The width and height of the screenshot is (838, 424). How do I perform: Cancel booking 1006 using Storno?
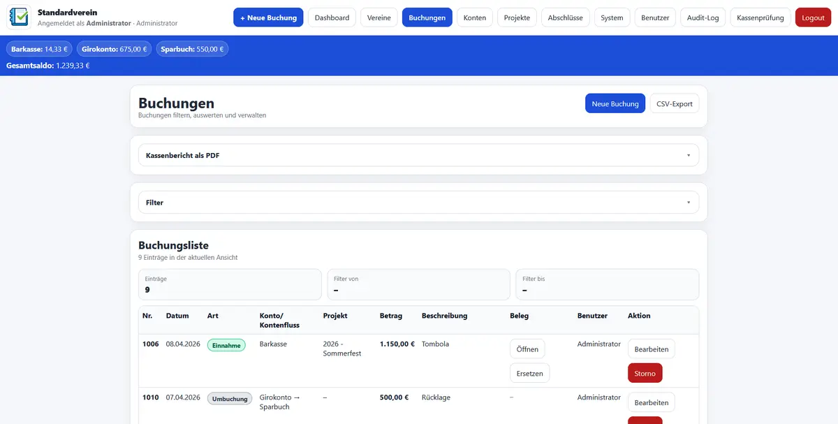pyautogui.click(x=645, y=373)
